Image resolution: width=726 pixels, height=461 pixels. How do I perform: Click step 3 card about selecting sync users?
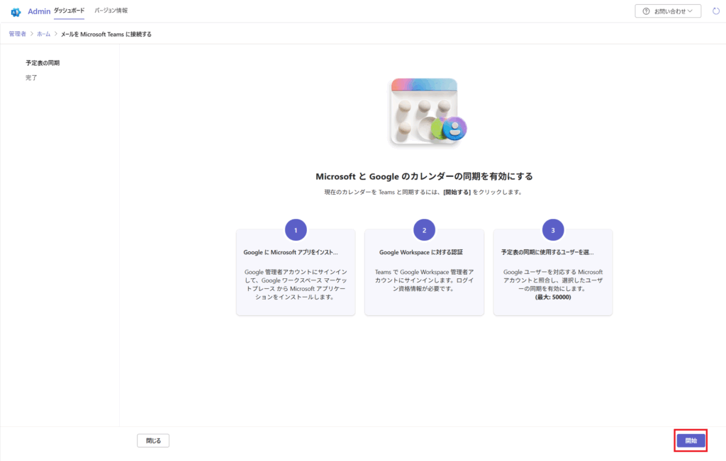click(553, 272)
